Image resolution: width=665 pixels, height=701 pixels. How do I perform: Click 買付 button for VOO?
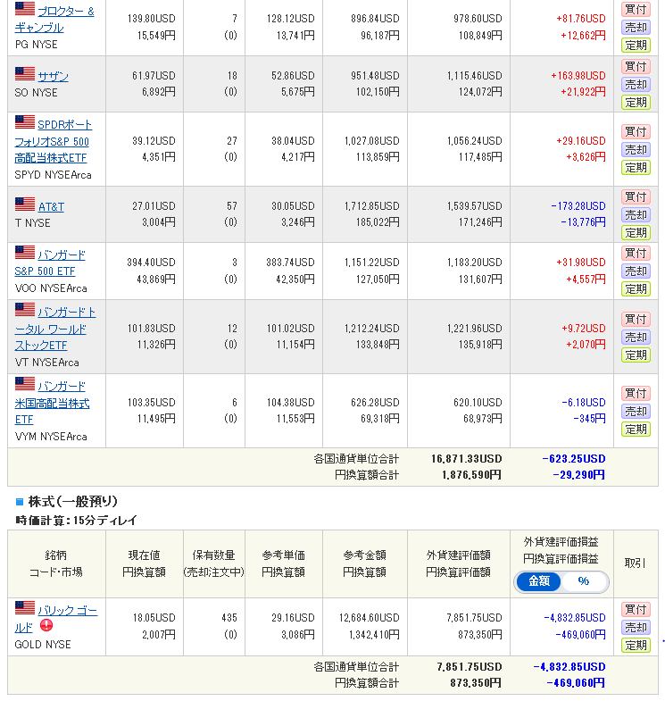[x=636, y=254]
